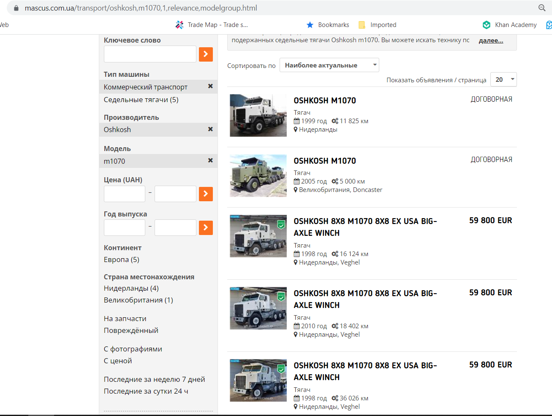Click the Ключевое слово input field
The width and height of the screenshot is (552, 416).
coord(150,54)
